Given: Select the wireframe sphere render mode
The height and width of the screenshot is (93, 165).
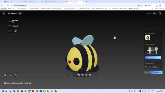Looking at the screenshot, I should click(86, 75).
